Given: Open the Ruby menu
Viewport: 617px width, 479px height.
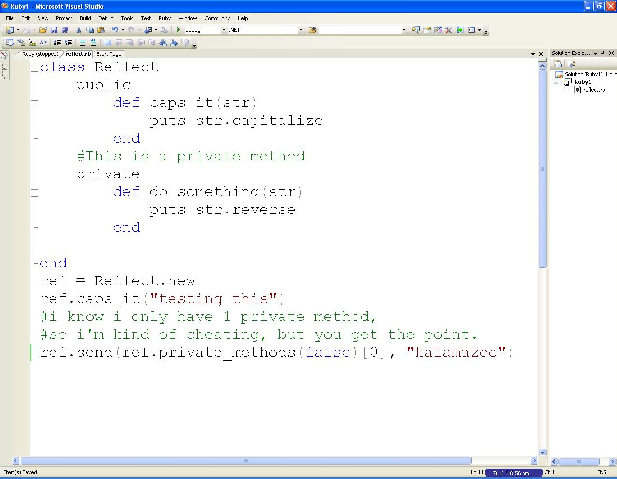Looking at the screenshot, I should 164,18.
